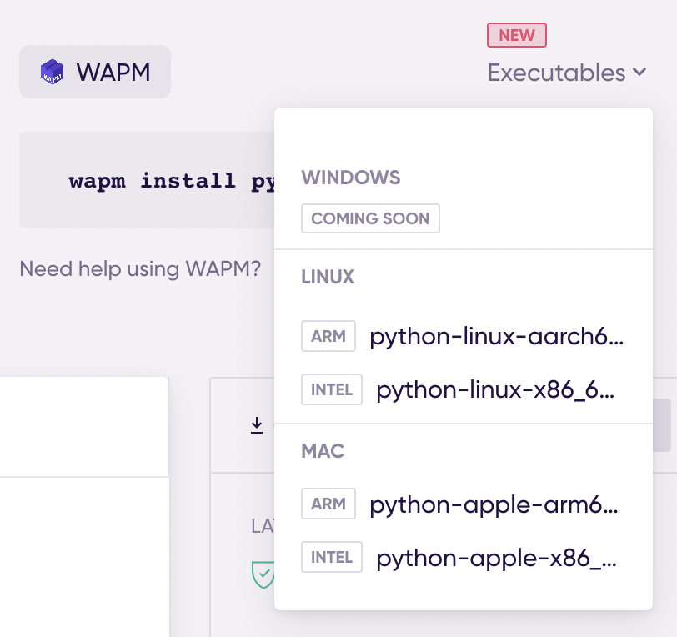Download the python-apple-arm64 executable

[494, 504]
